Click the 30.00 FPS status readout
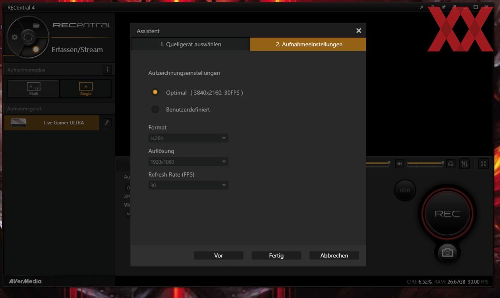 [478, 282]
